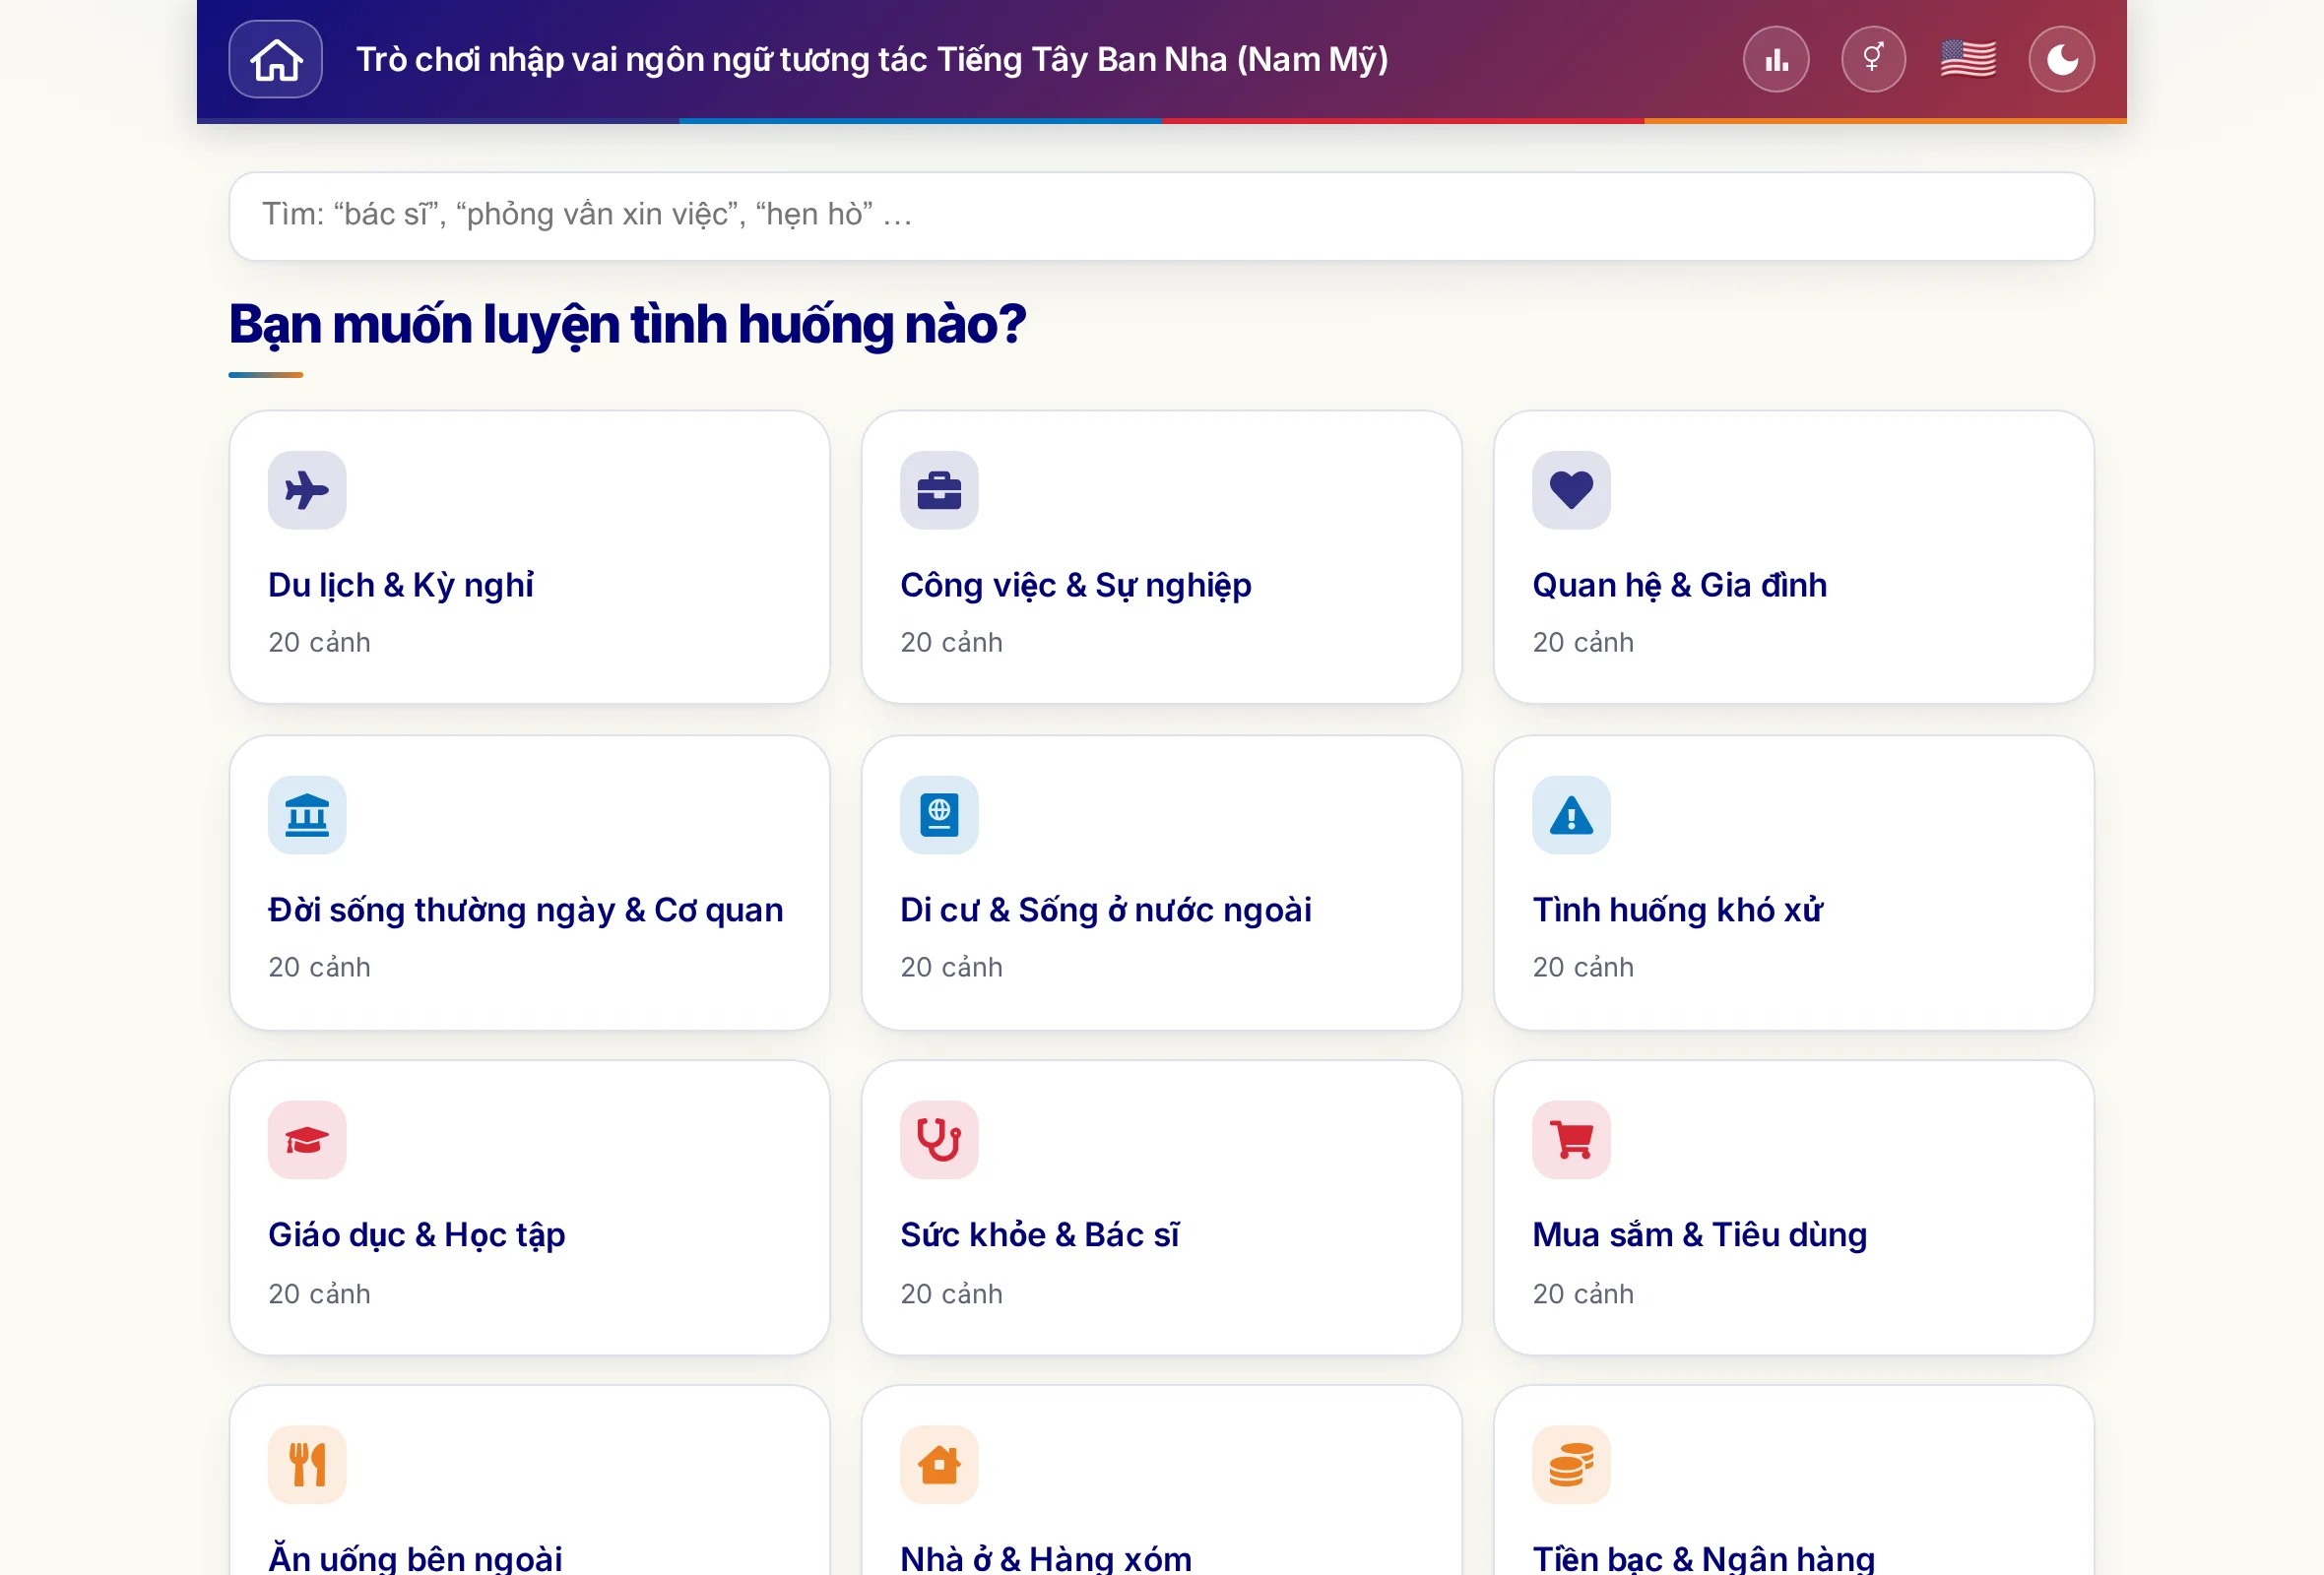Open Sức khỏe & Bác sĩ category

coord(1161,1207)
